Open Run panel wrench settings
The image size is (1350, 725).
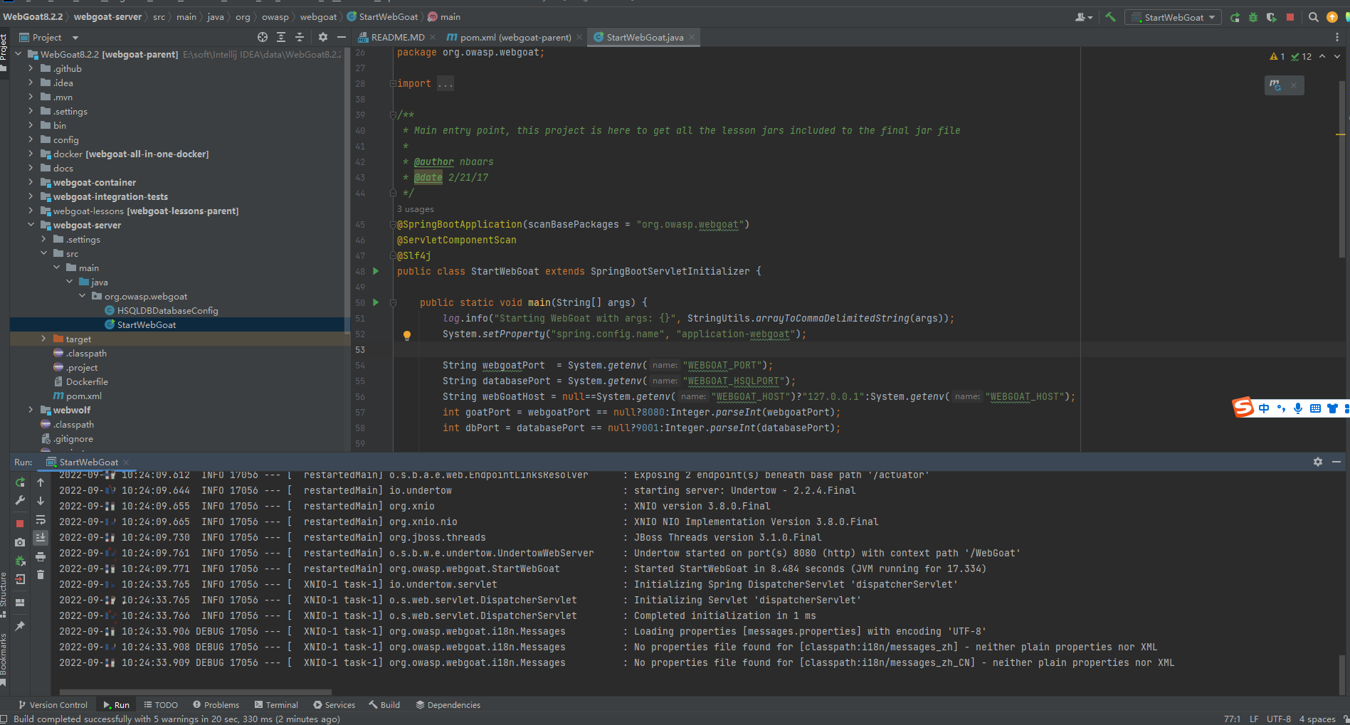(20, 501)
